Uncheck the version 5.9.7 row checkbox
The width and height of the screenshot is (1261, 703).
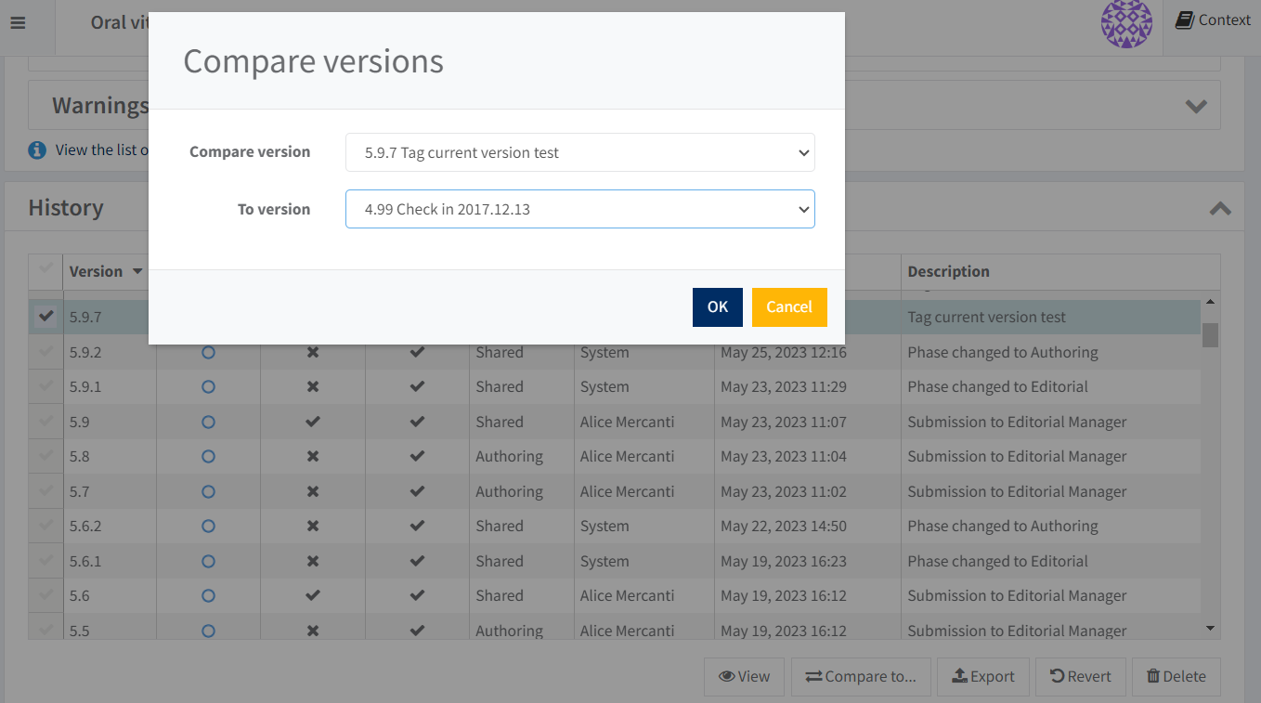(x=45, y=317)
